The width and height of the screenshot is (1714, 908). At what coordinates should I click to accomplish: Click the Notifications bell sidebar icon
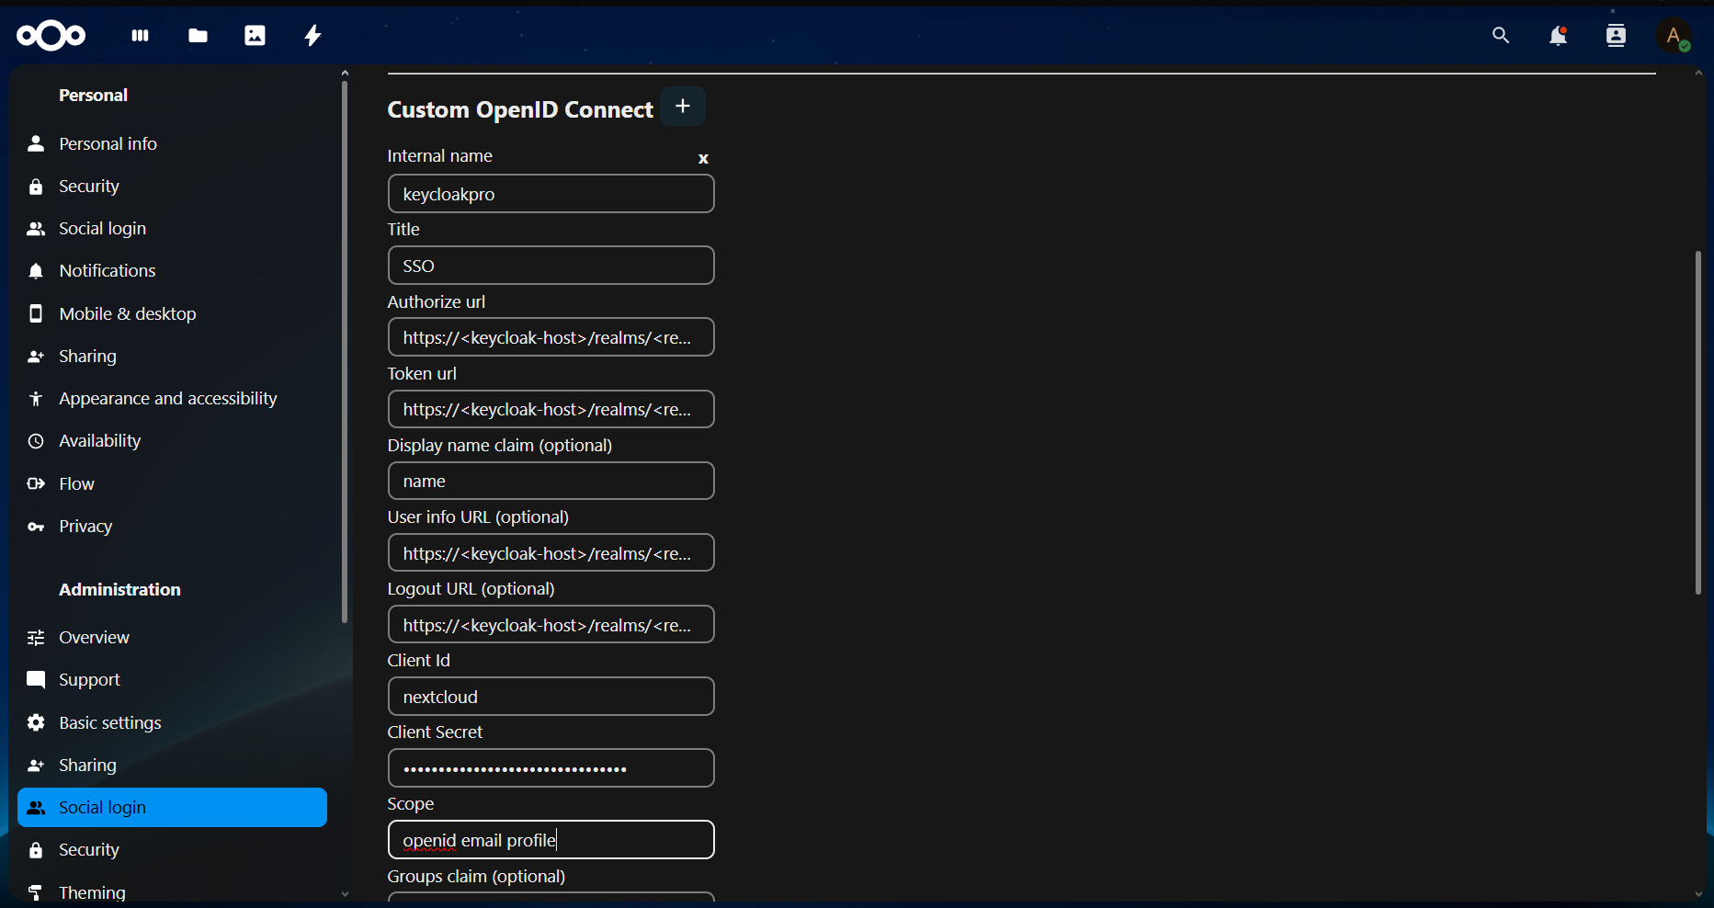coord(36,272)
